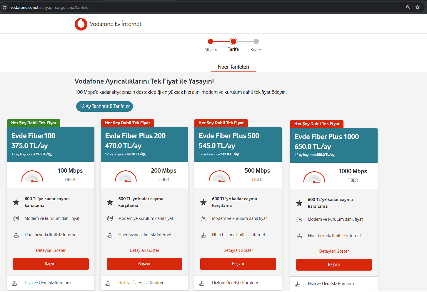
Task: Click the modem icon in the Evde Fiber100 card
Action: point(16,218)
